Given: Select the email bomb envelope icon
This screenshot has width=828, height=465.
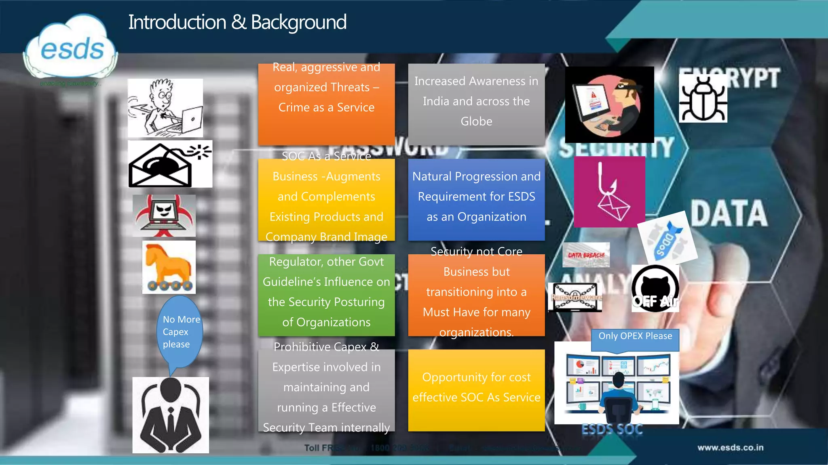Looking at the screenshot, I should click(x=170, y=164).
